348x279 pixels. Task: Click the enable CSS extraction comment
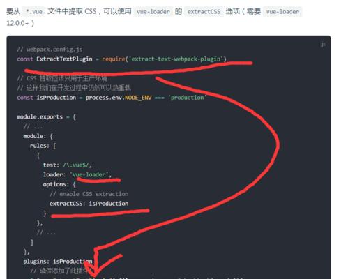pyautogui.click(x=89, y=194)
